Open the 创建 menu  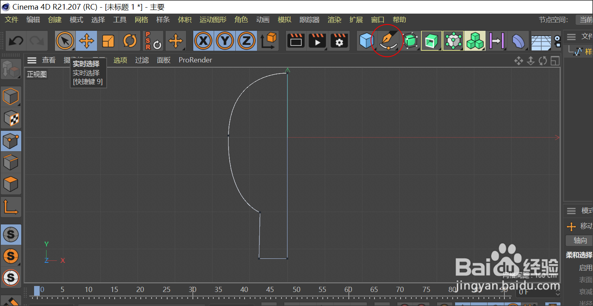[55, 19]
